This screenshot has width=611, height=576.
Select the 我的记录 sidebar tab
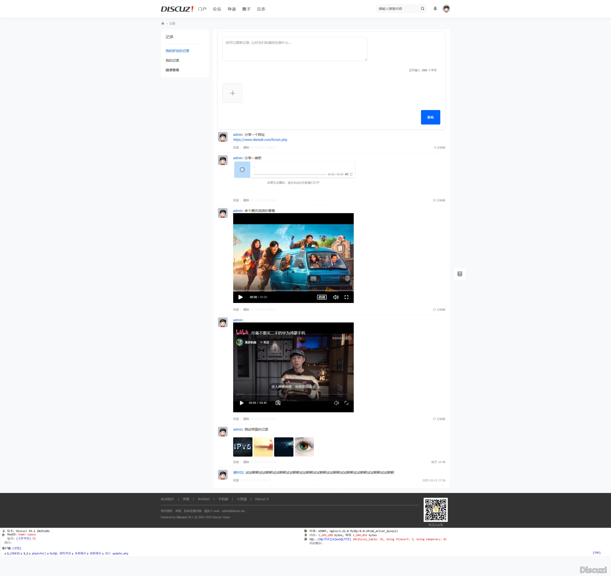point(172,60)
